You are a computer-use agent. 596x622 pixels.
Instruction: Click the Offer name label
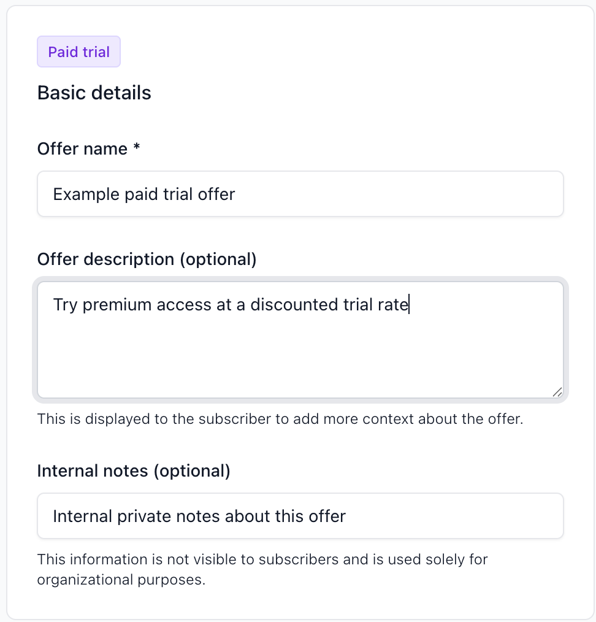tap(83, 149)
